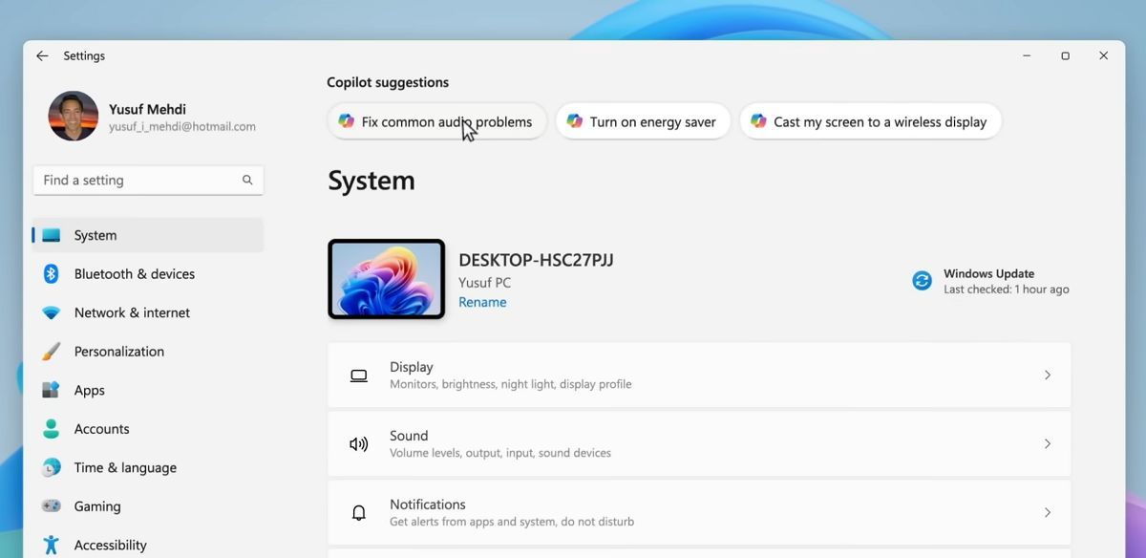Expand the Sound settings chevron
Viewport: 1146px width, 558px height.
point(1048,444)
